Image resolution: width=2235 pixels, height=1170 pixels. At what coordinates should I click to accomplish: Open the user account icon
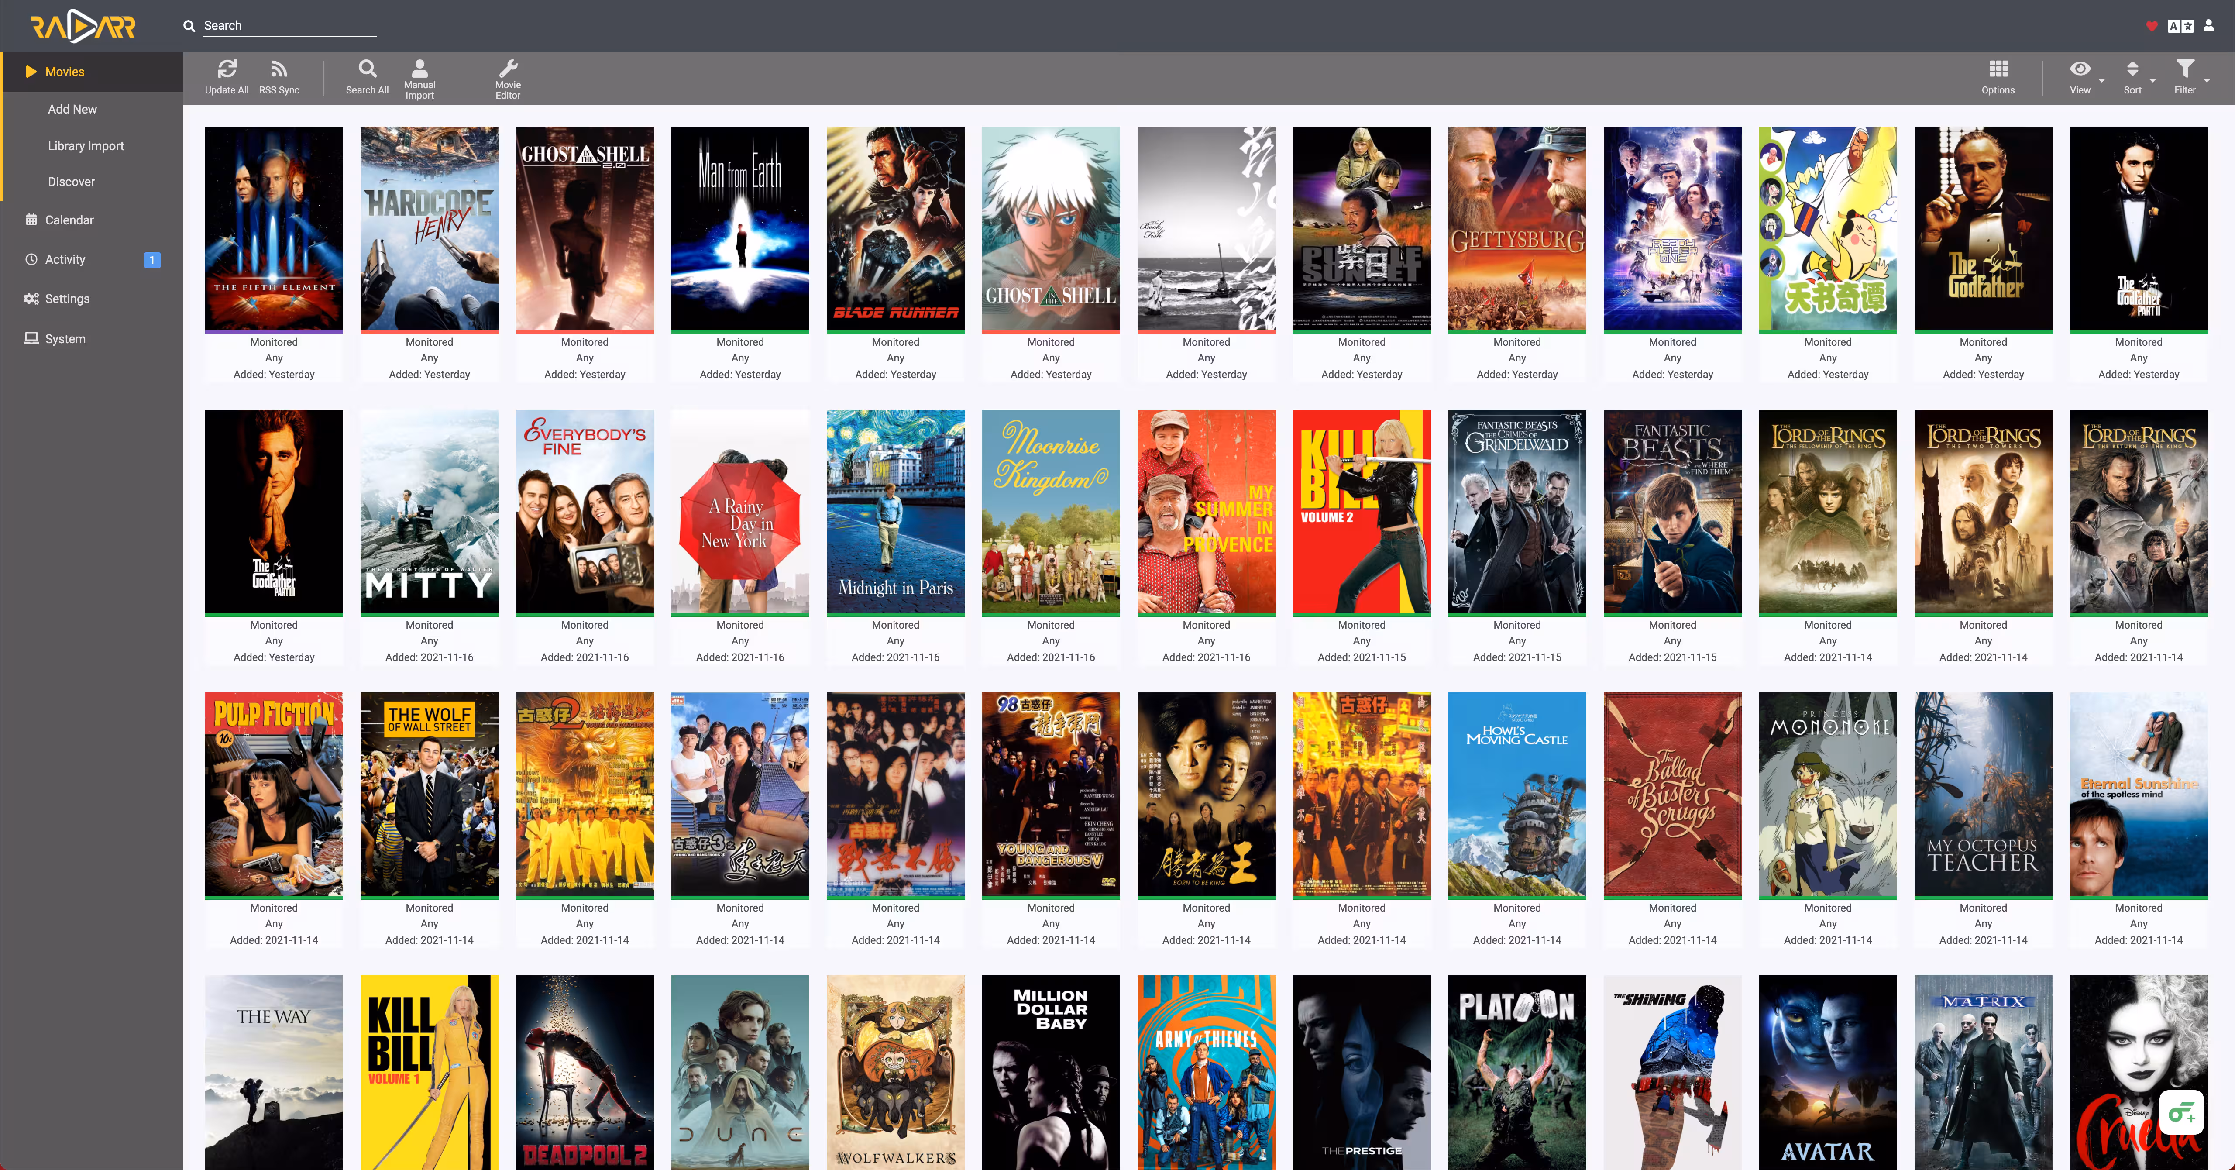(x=2209, y=26)
